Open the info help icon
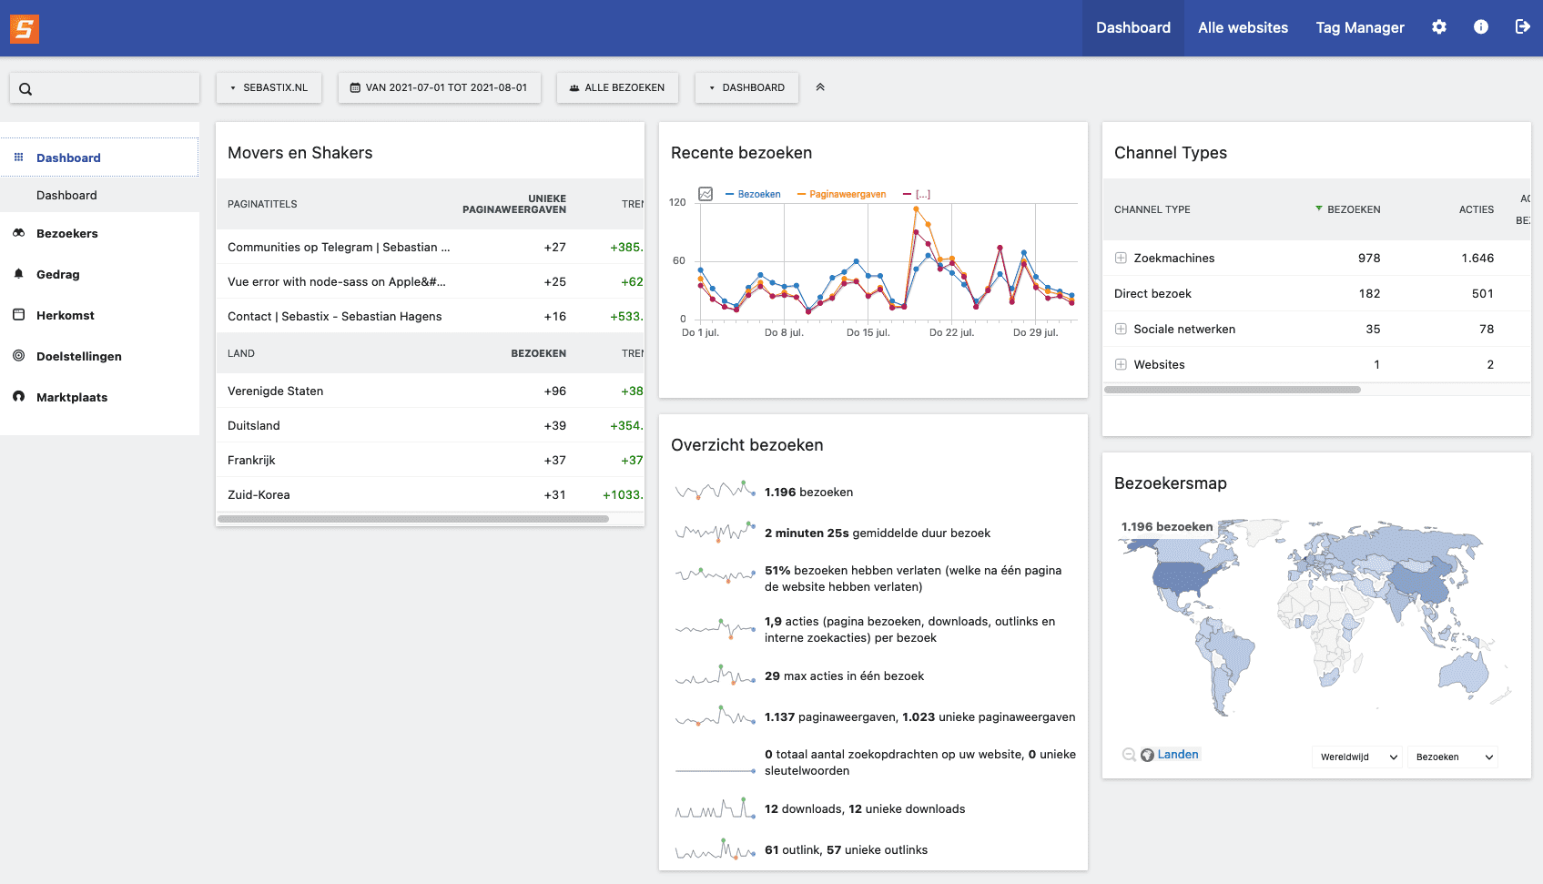The image size is (1543, 884). (x=1481, y=27)
